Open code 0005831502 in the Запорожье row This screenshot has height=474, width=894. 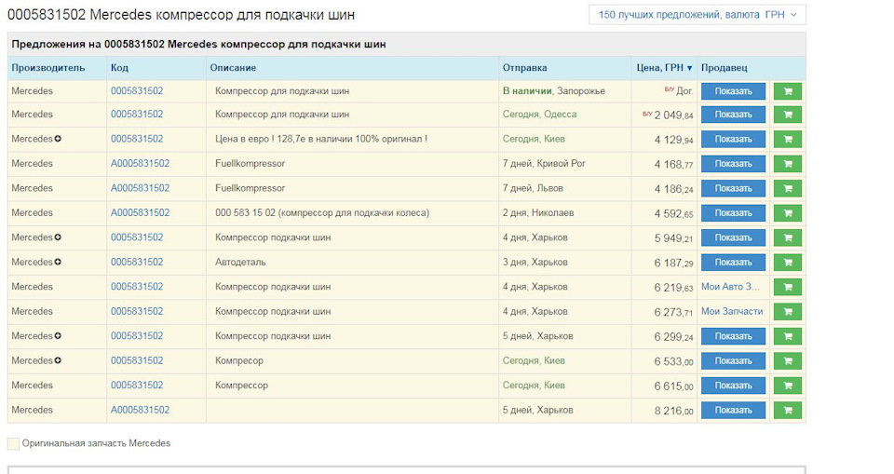coord(137,90)
